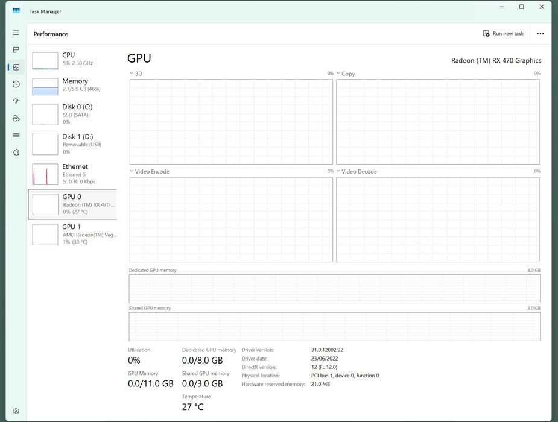Maximize the Task Manager window
This screenshot has width=558, height=422.
(521, 7)
